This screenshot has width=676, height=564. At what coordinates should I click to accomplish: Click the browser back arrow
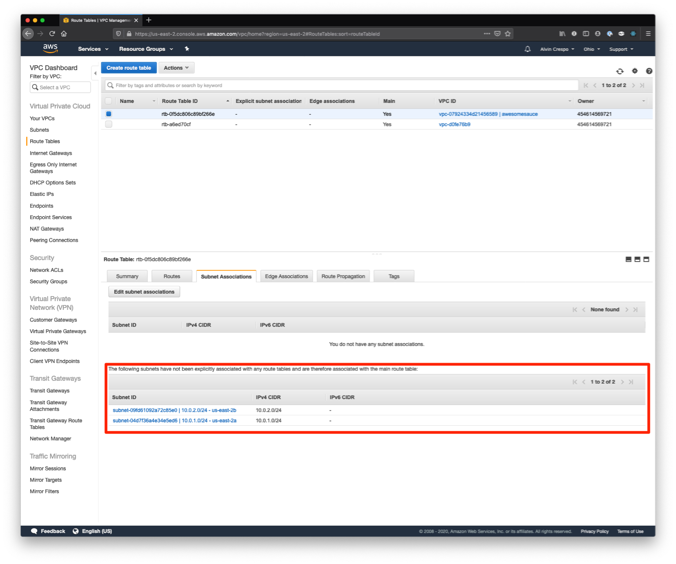point(28,34)
